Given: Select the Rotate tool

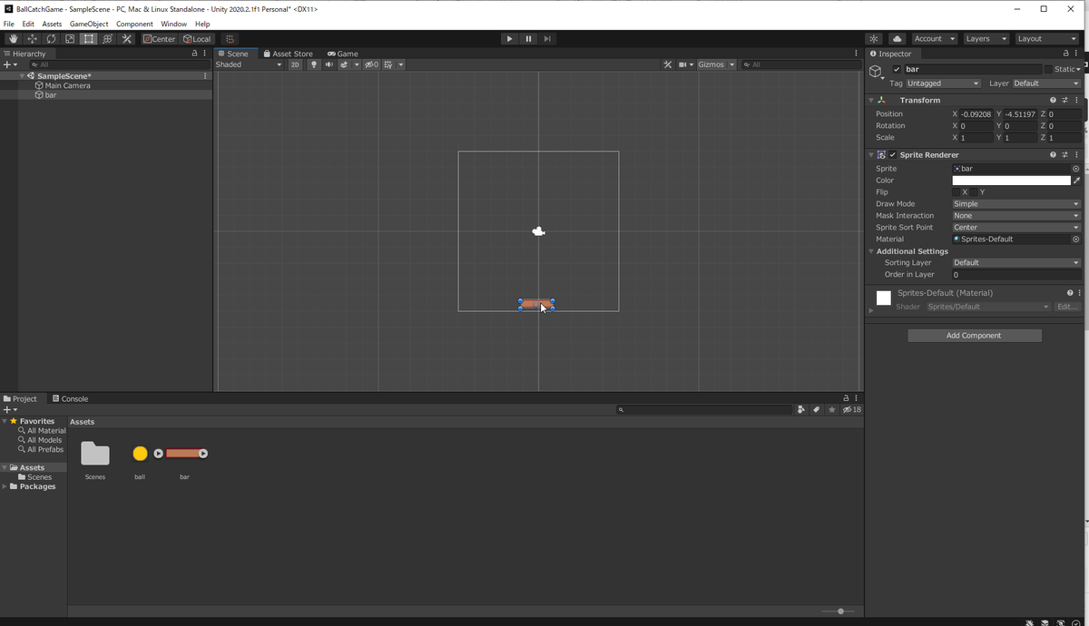Looking at the screenshot, I should (51, 39).
